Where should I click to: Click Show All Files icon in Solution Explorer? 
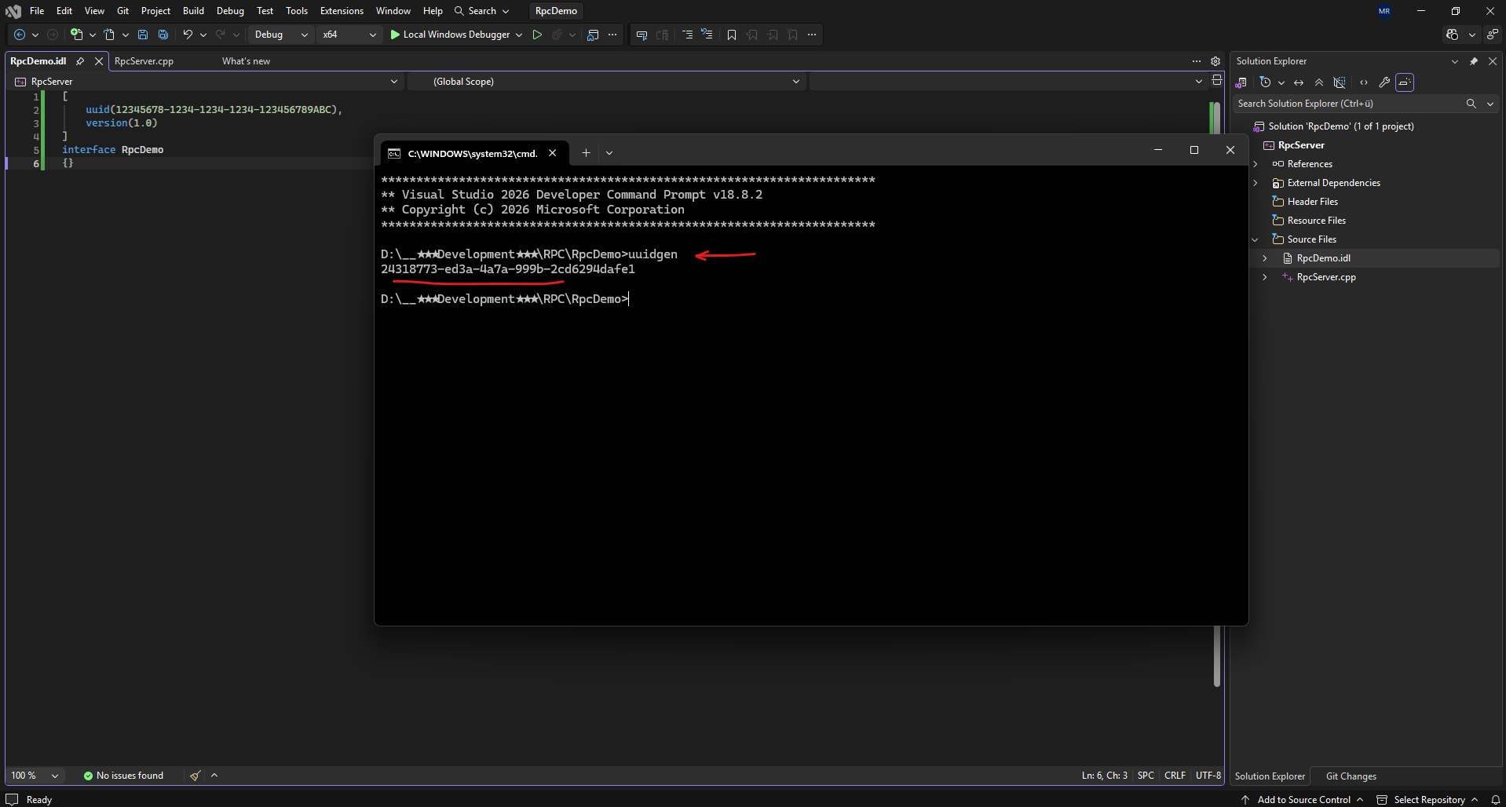click(1340, 82)
